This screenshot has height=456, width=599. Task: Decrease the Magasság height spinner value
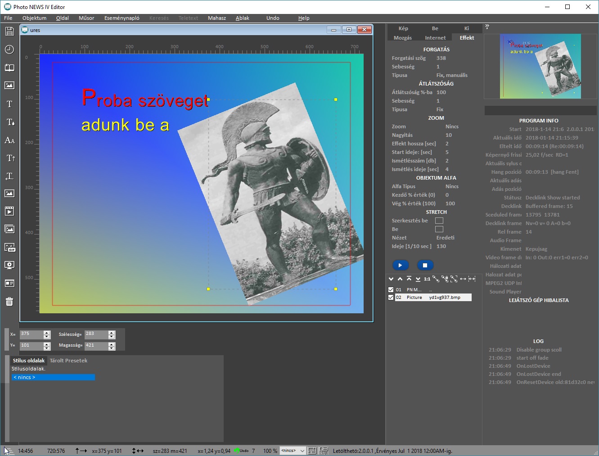(112, 348)
